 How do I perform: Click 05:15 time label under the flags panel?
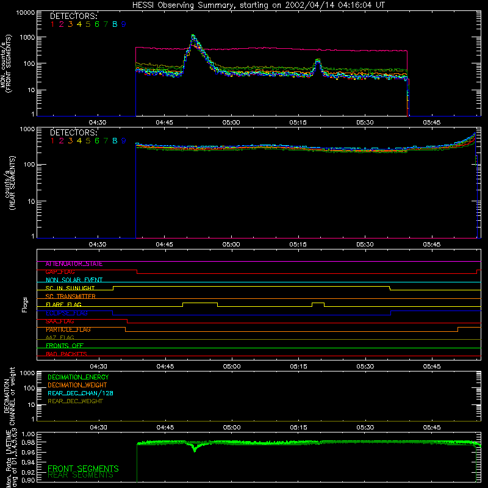[x=298, y=367]
